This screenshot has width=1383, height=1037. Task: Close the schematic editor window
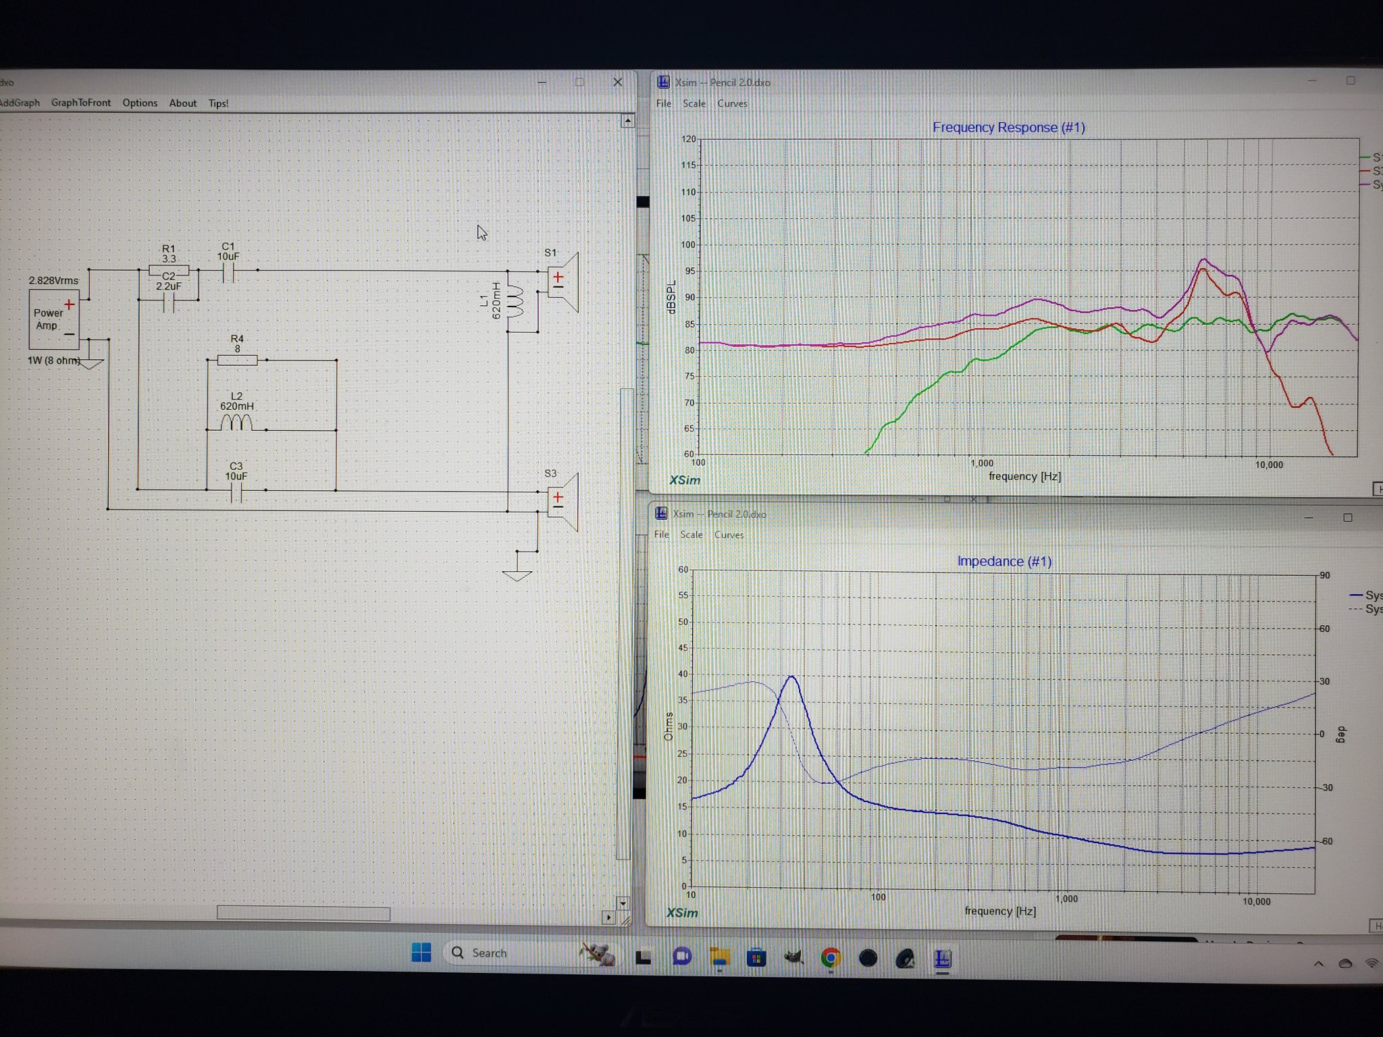tap(617, 82)
